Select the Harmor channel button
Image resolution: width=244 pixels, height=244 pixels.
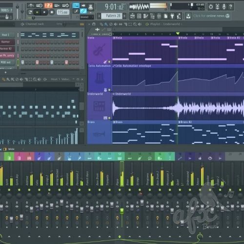pyautogui.click(x=7, y=42)
